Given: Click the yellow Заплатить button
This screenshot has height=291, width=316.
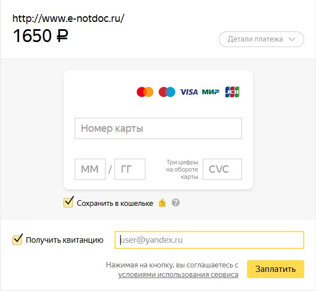Looking at the screenshot, I should 276,269.
